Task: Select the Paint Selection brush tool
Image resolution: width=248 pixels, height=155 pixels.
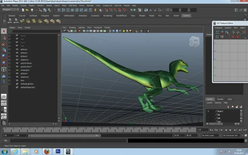Action: [4, 44]
